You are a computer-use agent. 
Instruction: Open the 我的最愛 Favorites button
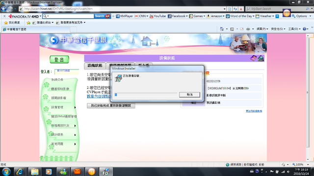[12, 22]
